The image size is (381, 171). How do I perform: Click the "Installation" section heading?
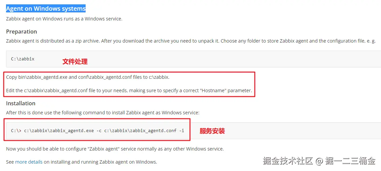pyautogui.click(x=21, y=103)
